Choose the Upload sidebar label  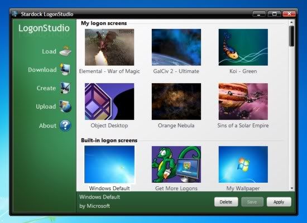click(46, 106)
